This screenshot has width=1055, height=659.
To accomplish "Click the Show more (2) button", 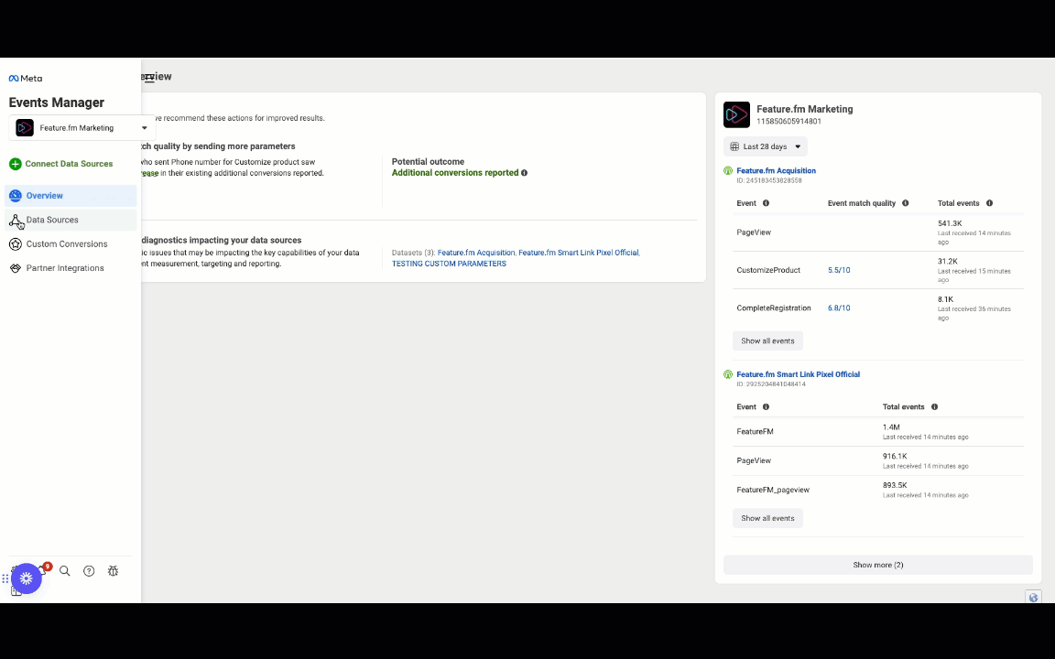I will pos(878,565).
